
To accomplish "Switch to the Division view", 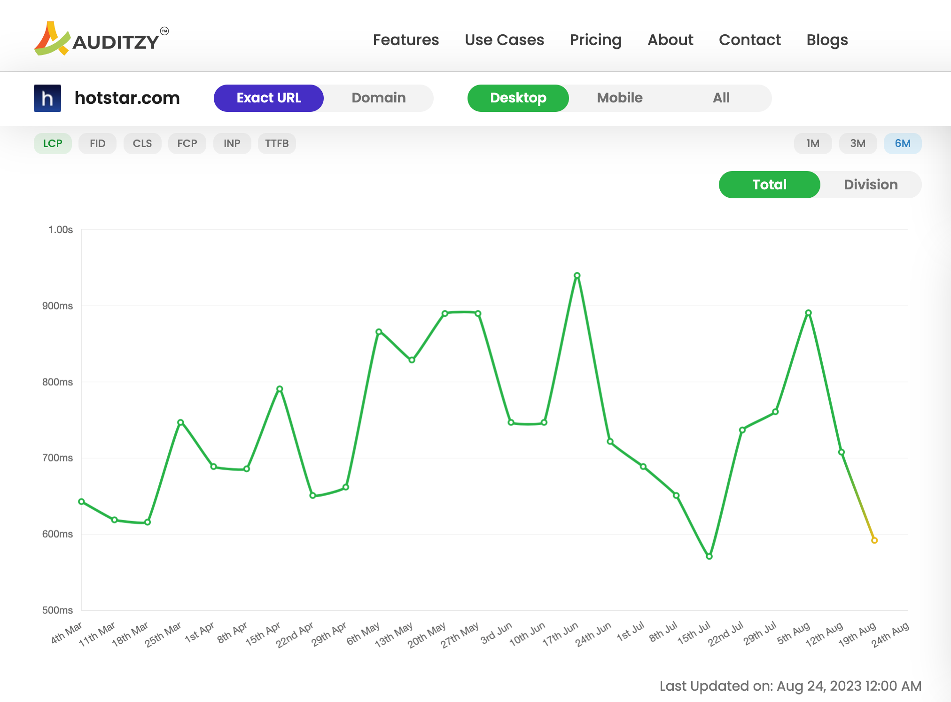I will [871, 185].
